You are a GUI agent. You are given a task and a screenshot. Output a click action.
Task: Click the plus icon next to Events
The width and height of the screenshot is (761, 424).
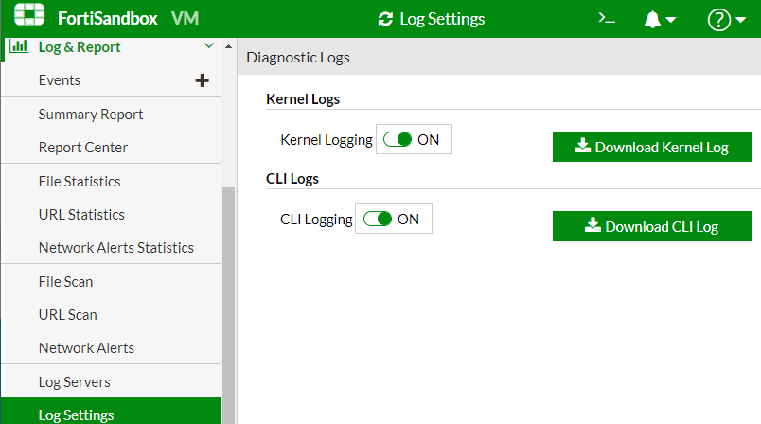pos(202,80)
